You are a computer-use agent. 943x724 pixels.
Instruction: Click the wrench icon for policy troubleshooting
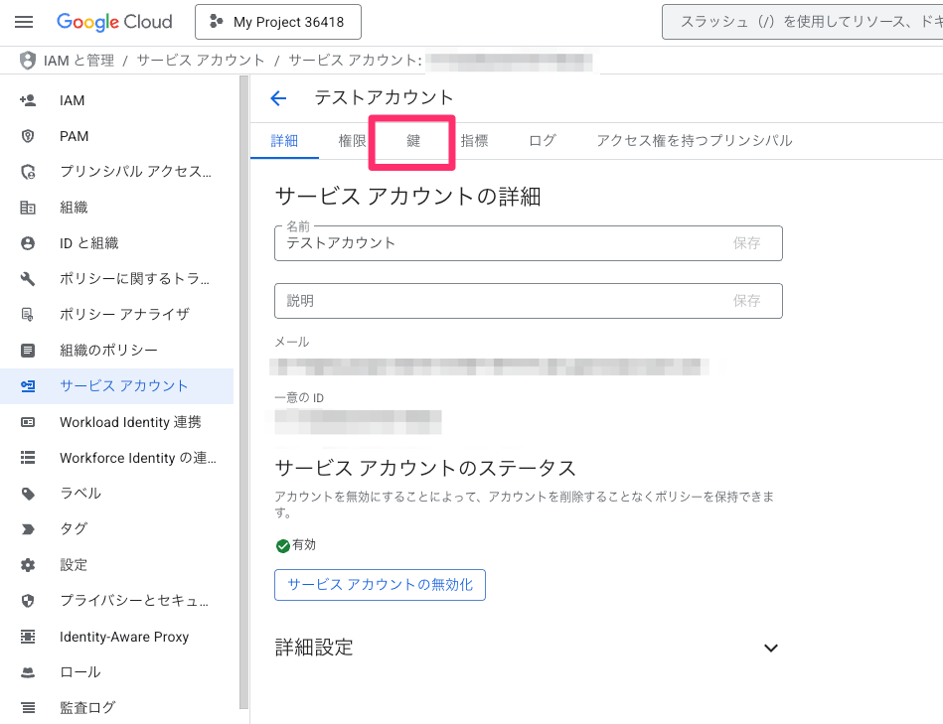coord(28,279)
